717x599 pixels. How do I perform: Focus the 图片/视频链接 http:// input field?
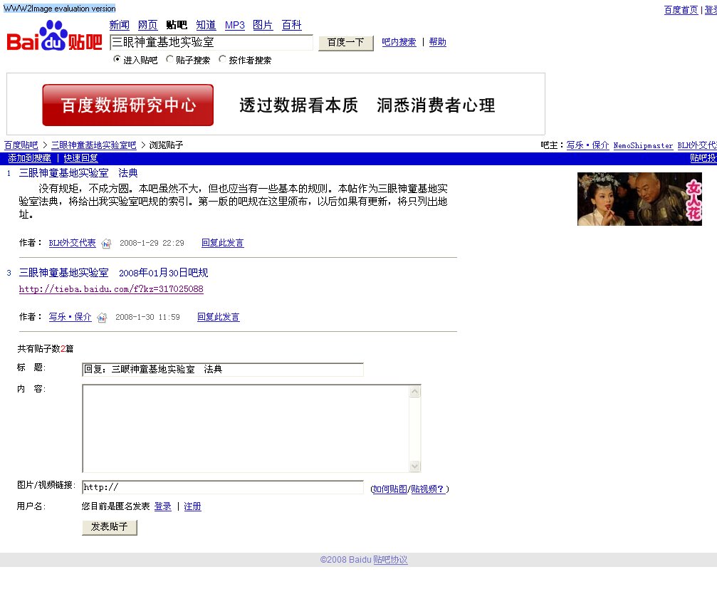pyautogui.click(x=222, y=488)
